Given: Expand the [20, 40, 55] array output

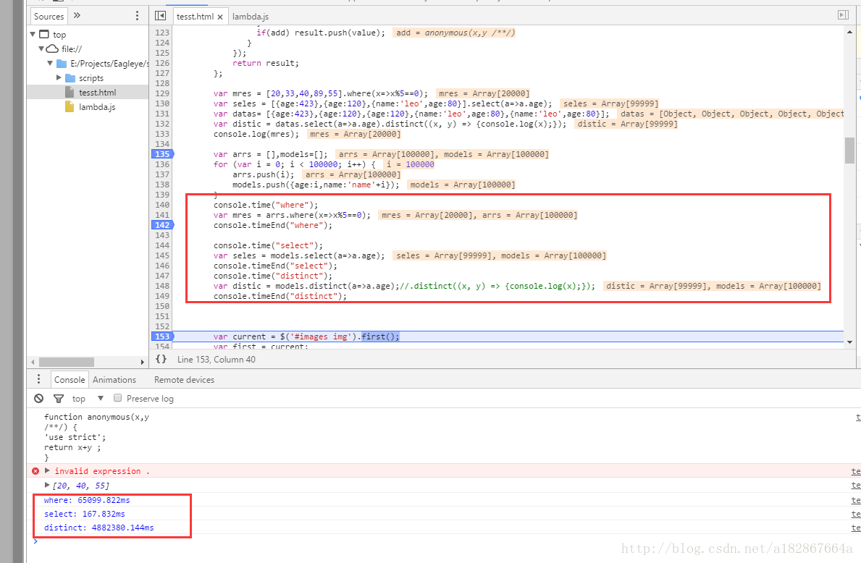Looking at the screenshot, I should [47, 485].
